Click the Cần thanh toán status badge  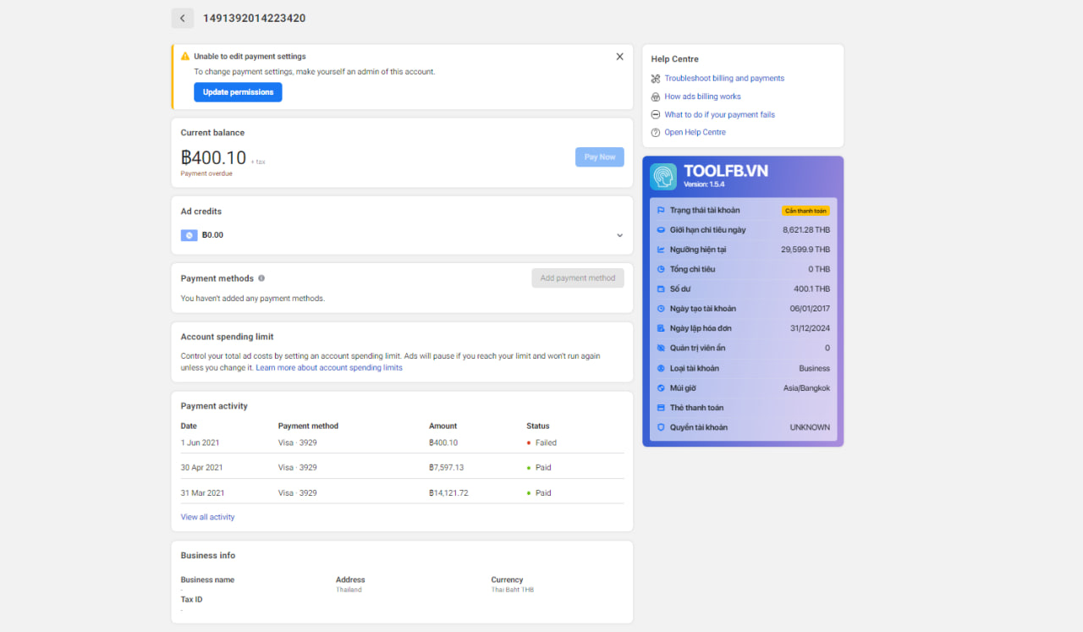(805, 211)
